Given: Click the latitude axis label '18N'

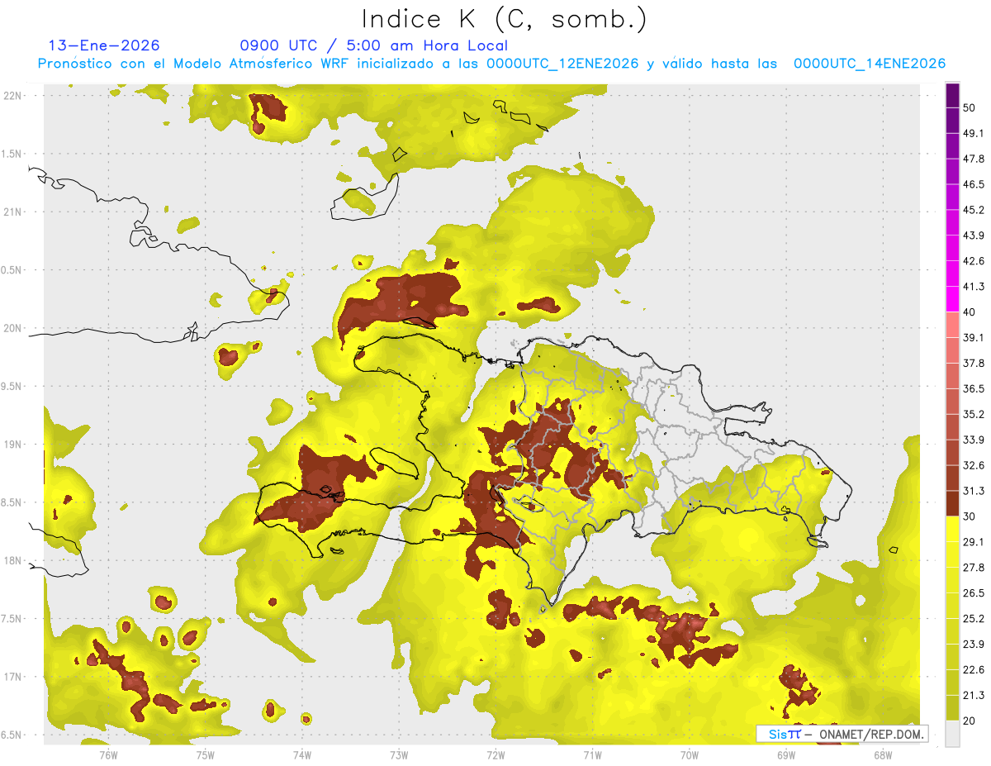Looking at the screenshot, I should (12, 561).
